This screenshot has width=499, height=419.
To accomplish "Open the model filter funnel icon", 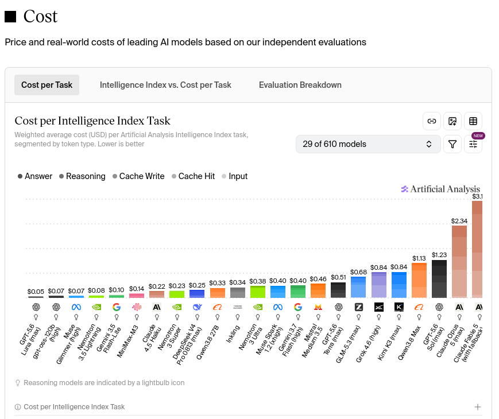I will [x=452, y=144].
